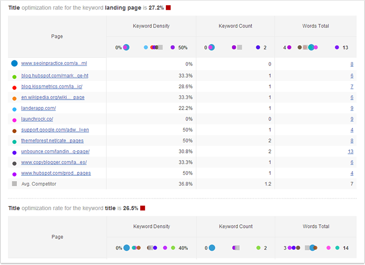This screenshot has height=265, width=365.
Task: Open the www.seoinpractice.com page link
Action: click(x=54, y=64)
